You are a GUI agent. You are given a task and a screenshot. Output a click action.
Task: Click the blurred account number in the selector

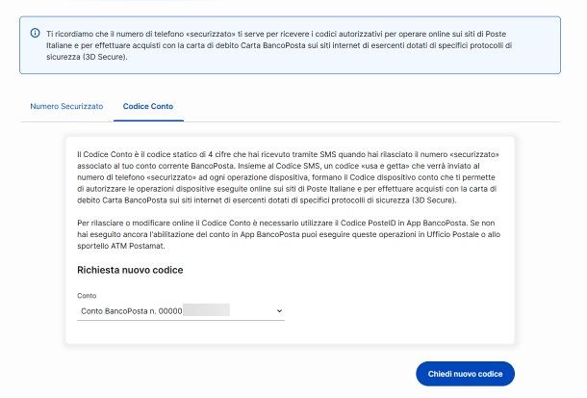[x=207, y=310]
